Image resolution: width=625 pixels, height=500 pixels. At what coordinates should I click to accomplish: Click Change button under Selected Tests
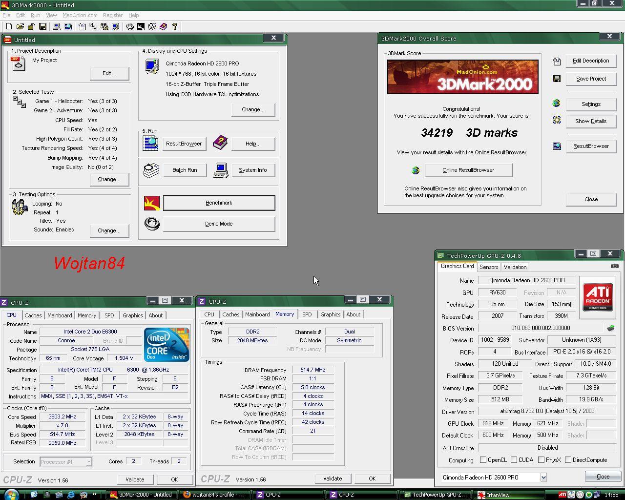[x=109, y=179]
